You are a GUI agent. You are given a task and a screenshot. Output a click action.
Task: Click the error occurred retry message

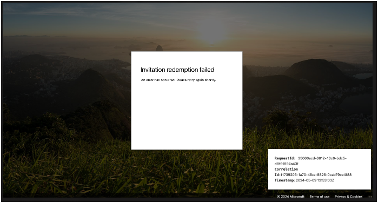[x=178, y=80]
